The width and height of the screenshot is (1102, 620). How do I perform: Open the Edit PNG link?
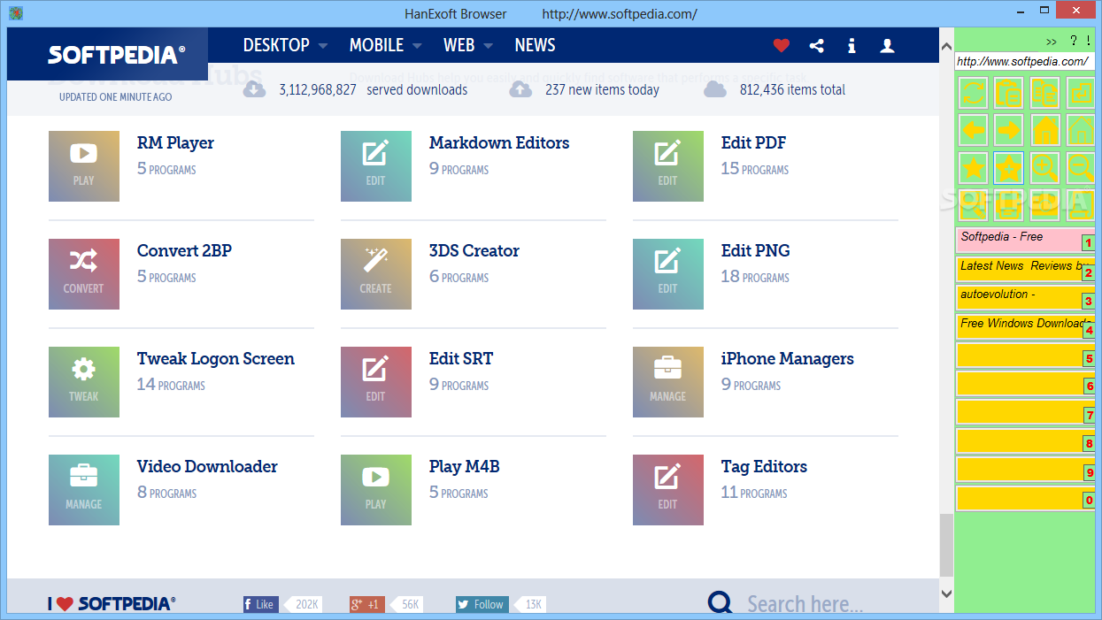click(x=755, y=251)
